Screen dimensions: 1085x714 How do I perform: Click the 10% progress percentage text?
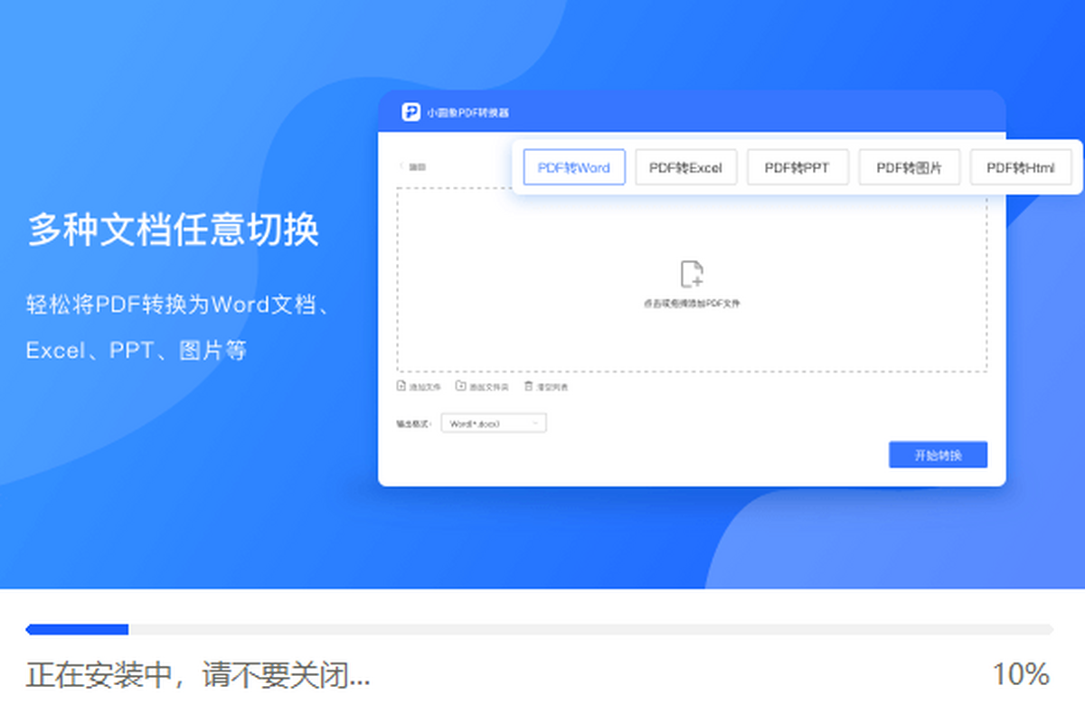click(1021, 674)
